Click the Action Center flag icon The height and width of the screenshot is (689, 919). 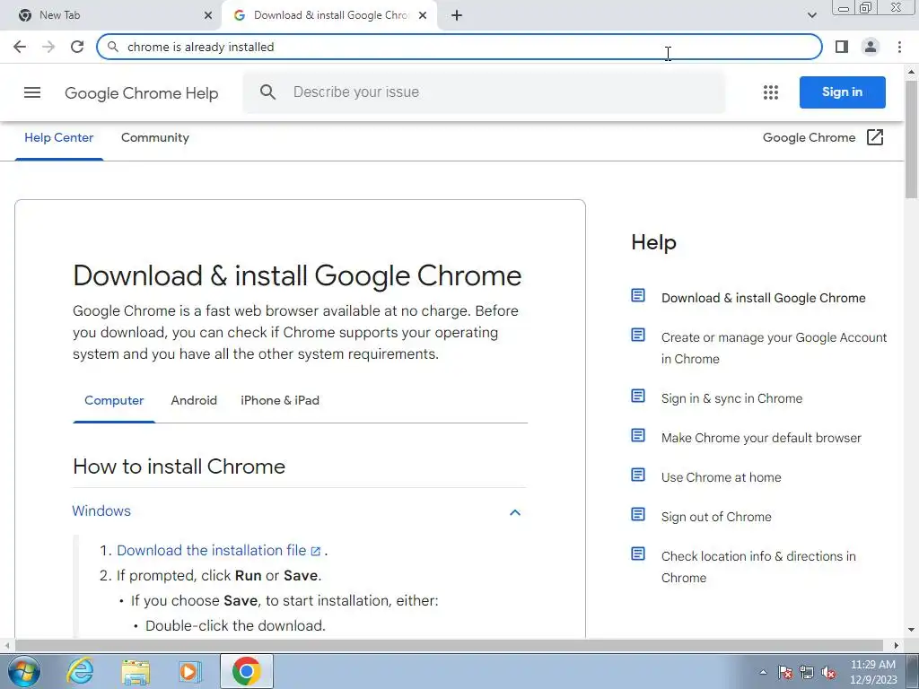pyautogui.click(x=785, y=673)
